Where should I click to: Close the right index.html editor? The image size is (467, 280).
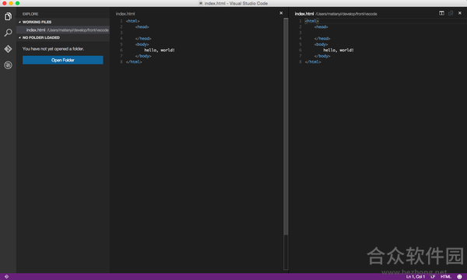[459, 13]
